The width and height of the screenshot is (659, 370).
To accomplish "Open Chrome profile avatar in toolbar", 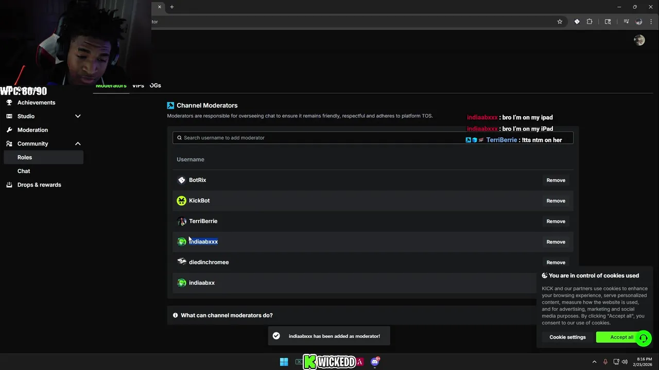I will pyautogui.click(x=639, y=22).
